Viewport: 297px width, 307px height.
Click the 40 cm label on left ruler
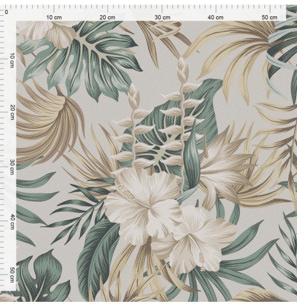[12, 222]
